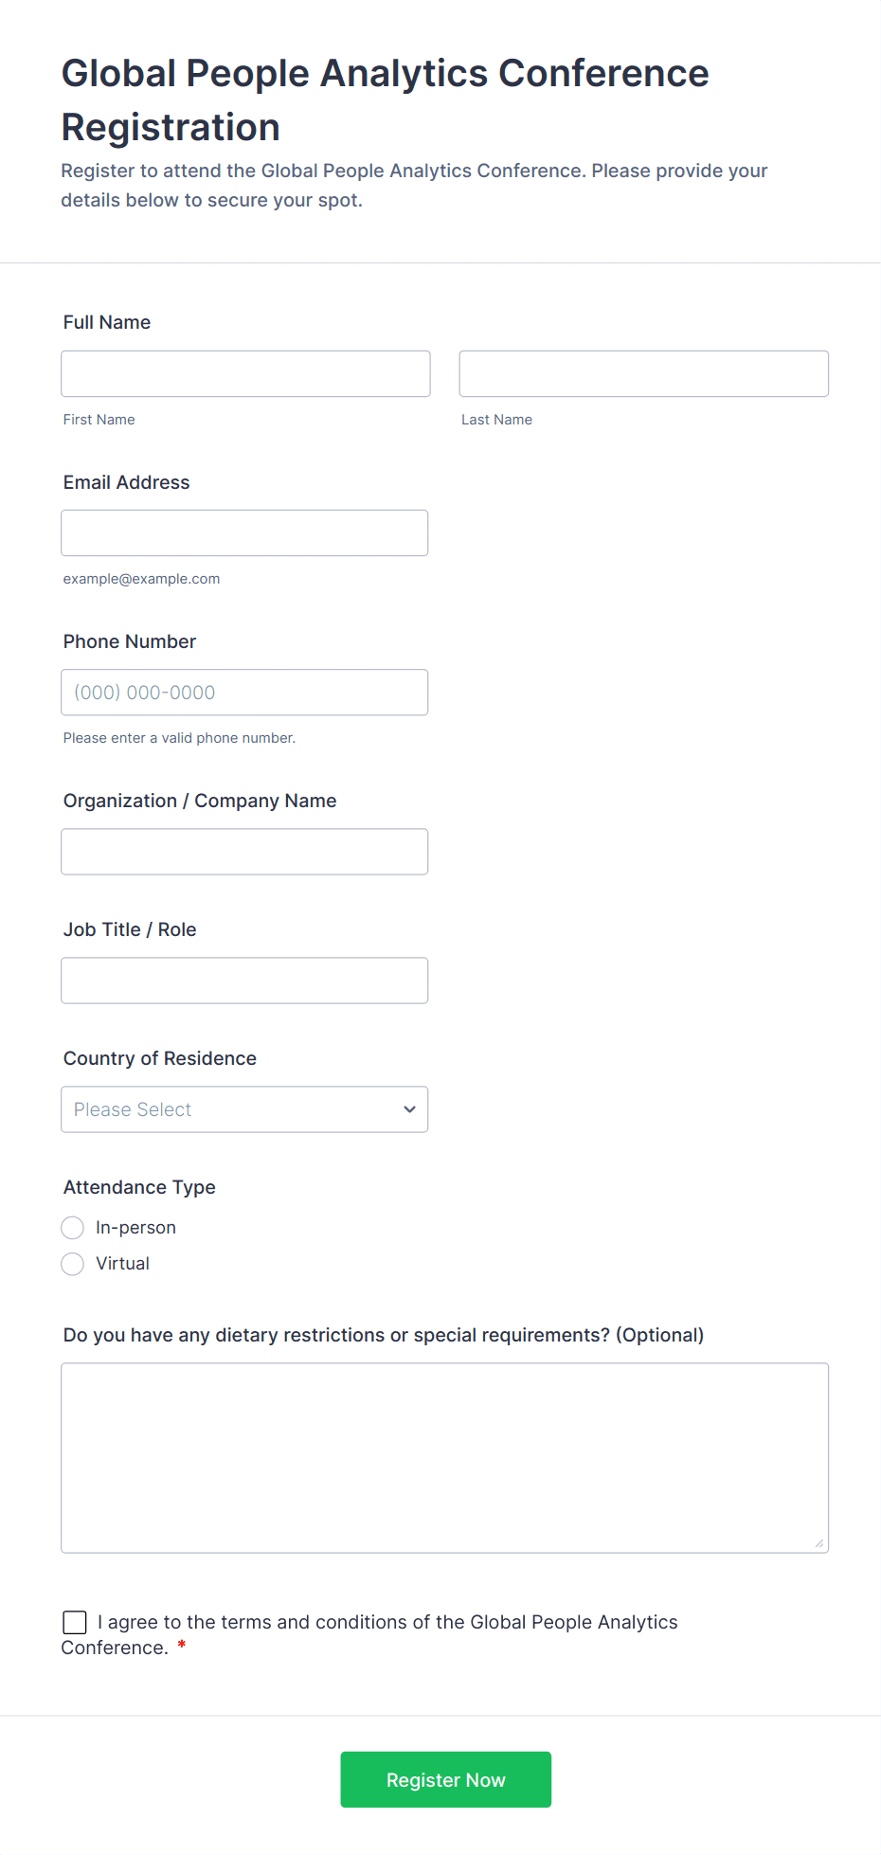Click the First Name input field
881x1855 pixels.
click(x=245, y=373)
